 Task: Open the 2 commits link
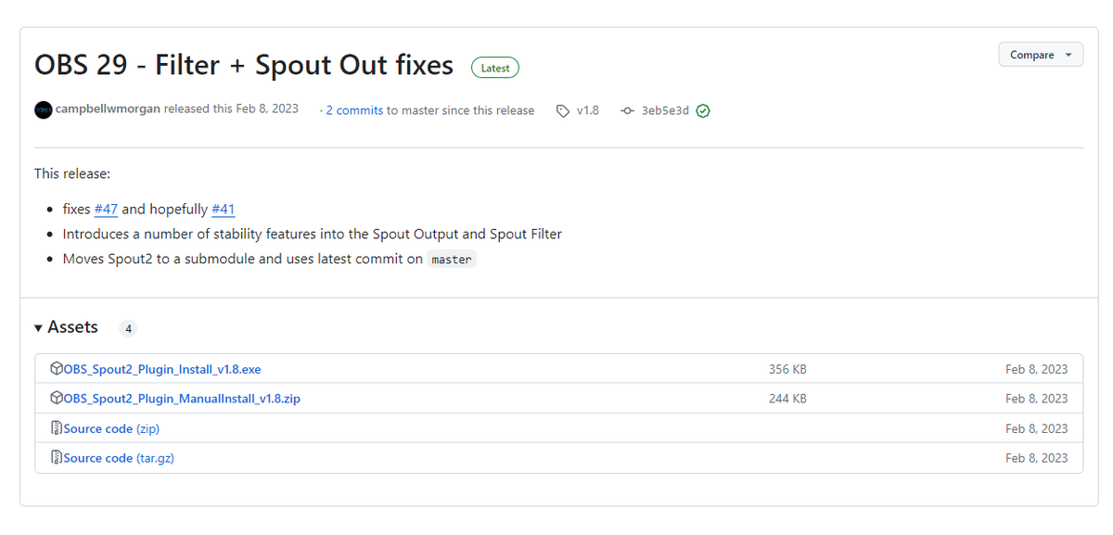(354, 110)
